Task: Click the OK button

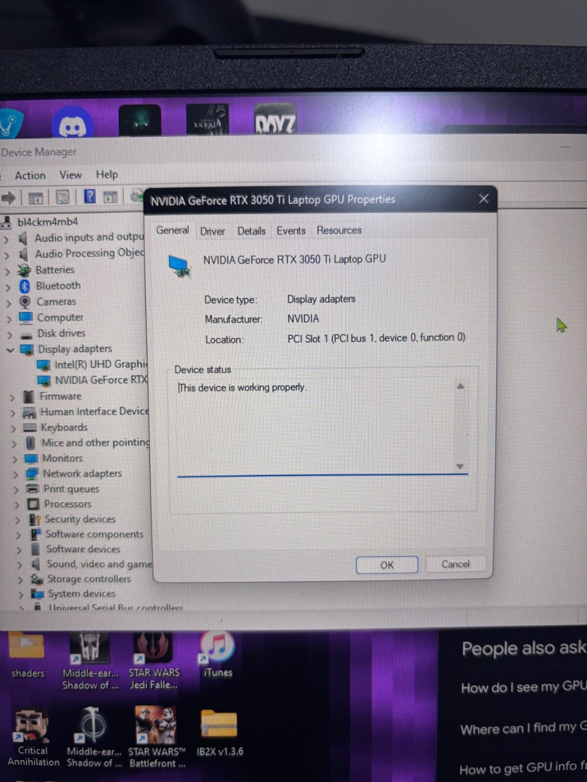Action: click(x=387, y=565)
